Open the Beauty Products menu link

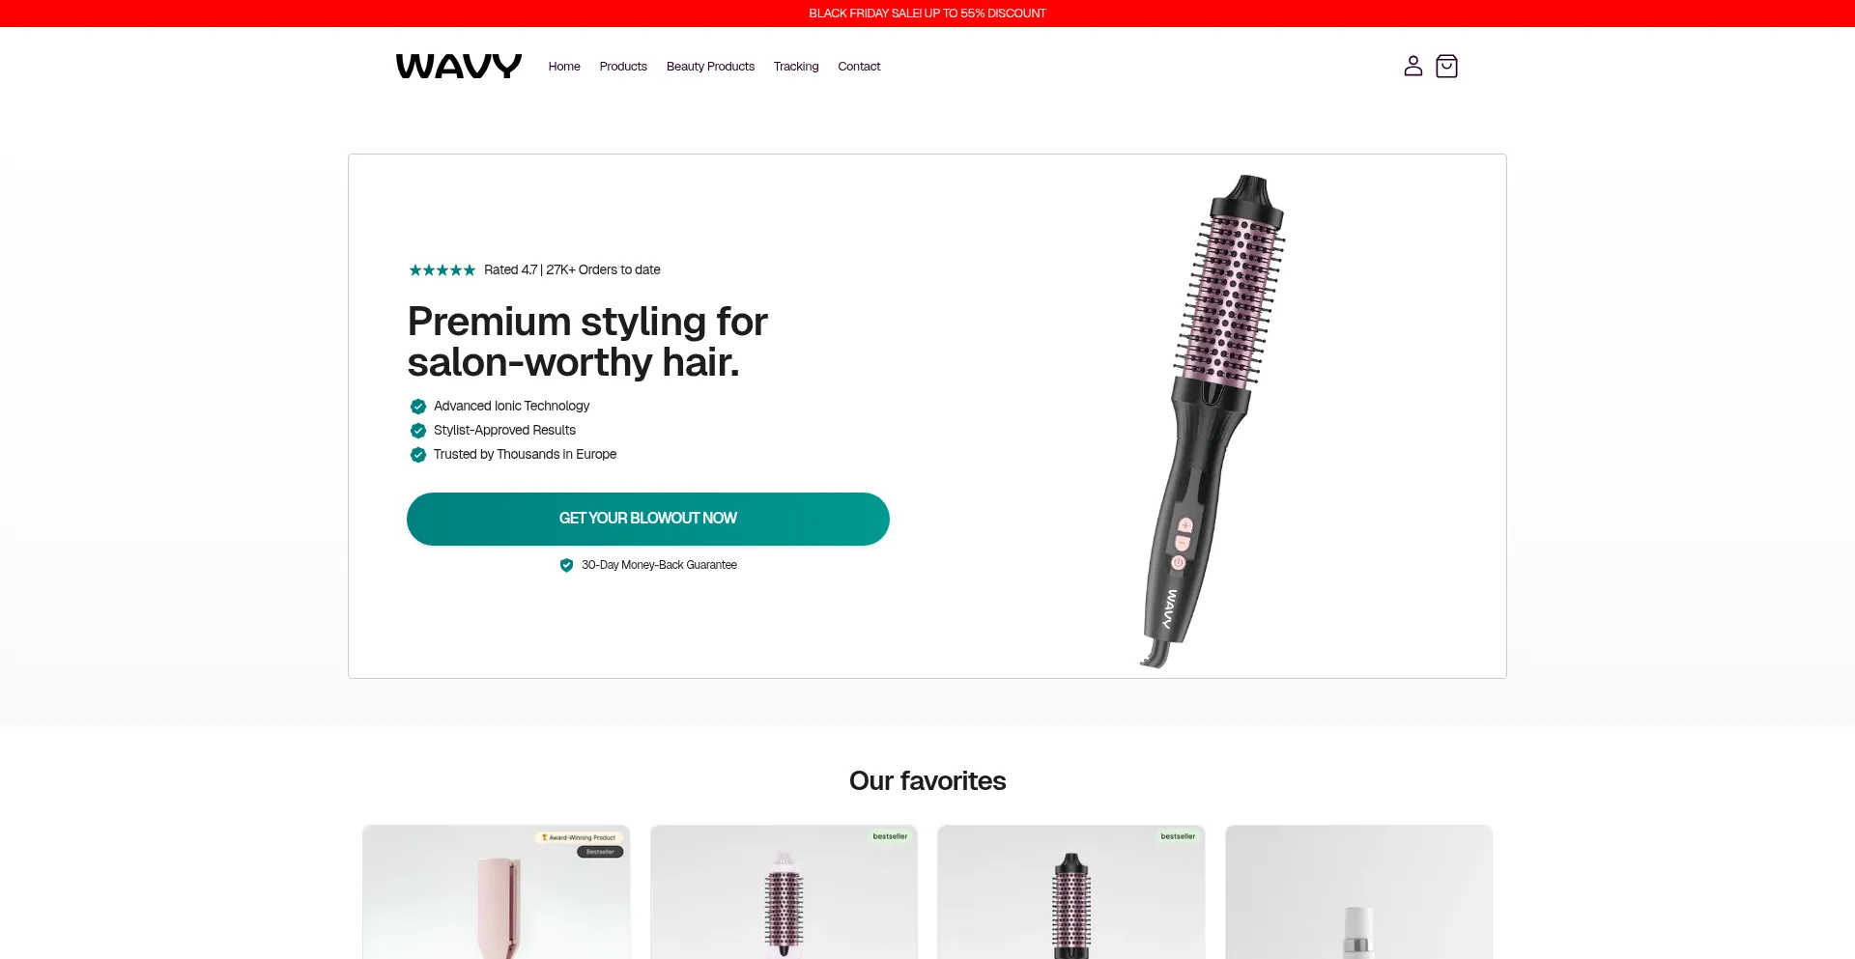pyautogui.click(x=710, y=67)
